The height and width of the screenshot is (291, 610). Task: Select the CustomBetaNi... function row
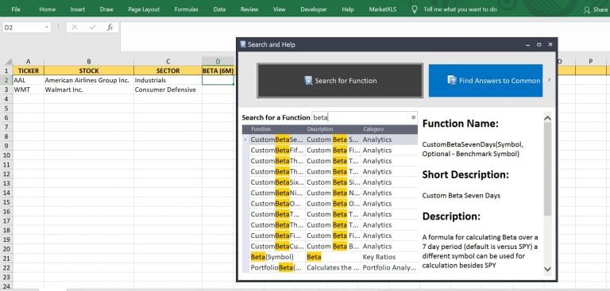click(330, 193)
